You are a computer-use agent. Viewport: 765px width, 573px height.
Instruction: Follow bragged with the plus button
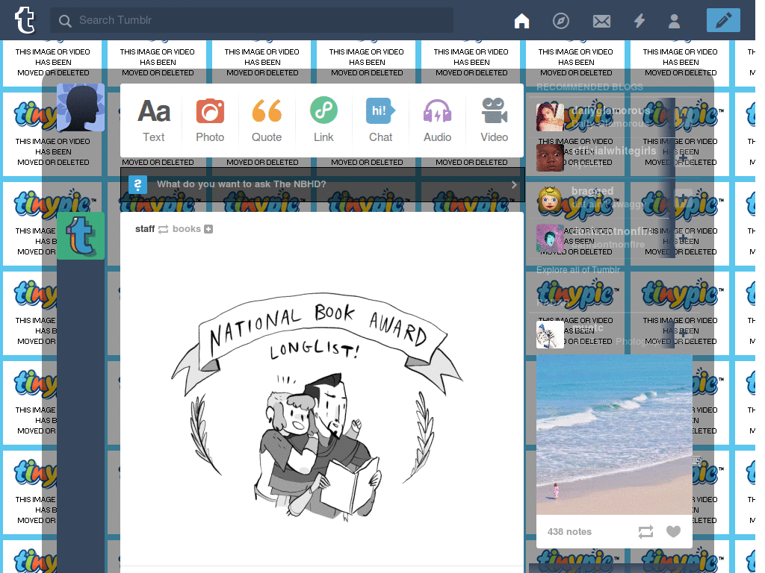(x=683, y=198)
